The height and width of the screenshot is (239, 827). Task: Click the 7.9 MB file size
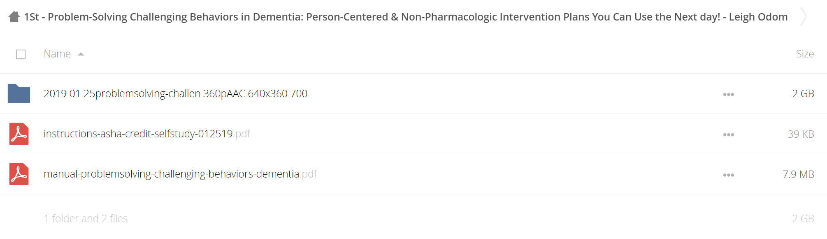point(798,174)
